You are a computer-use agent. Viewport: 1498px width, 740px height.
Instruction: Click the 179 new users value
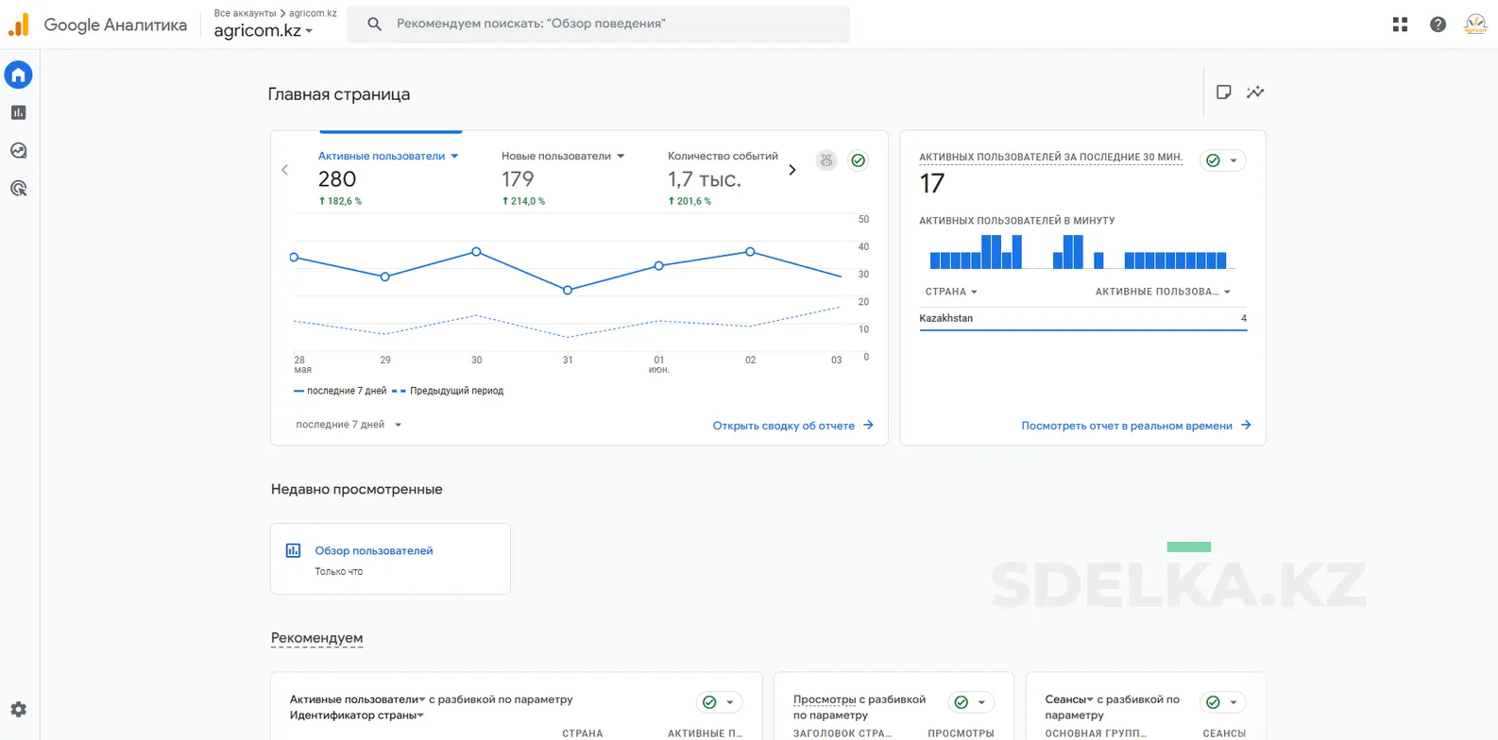518,179
